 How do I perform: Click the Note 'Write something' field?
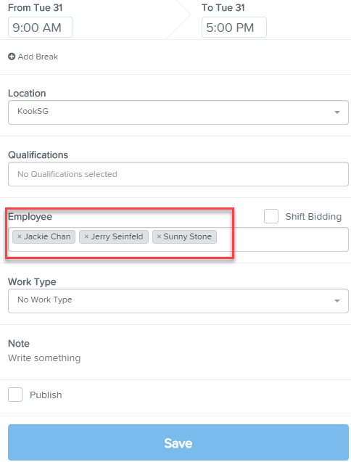44,358
